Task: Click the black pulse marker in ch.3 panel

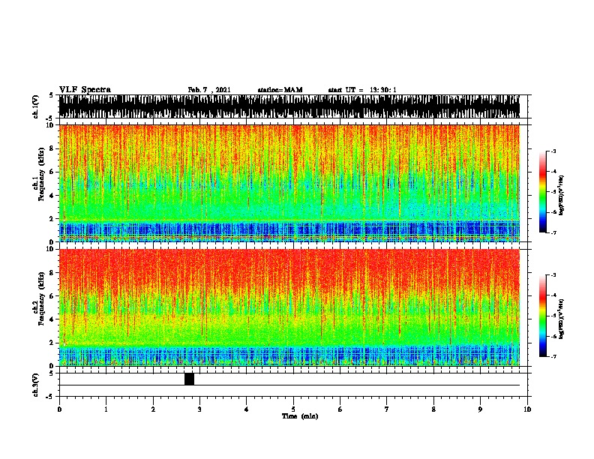Action: pos(190,379)
